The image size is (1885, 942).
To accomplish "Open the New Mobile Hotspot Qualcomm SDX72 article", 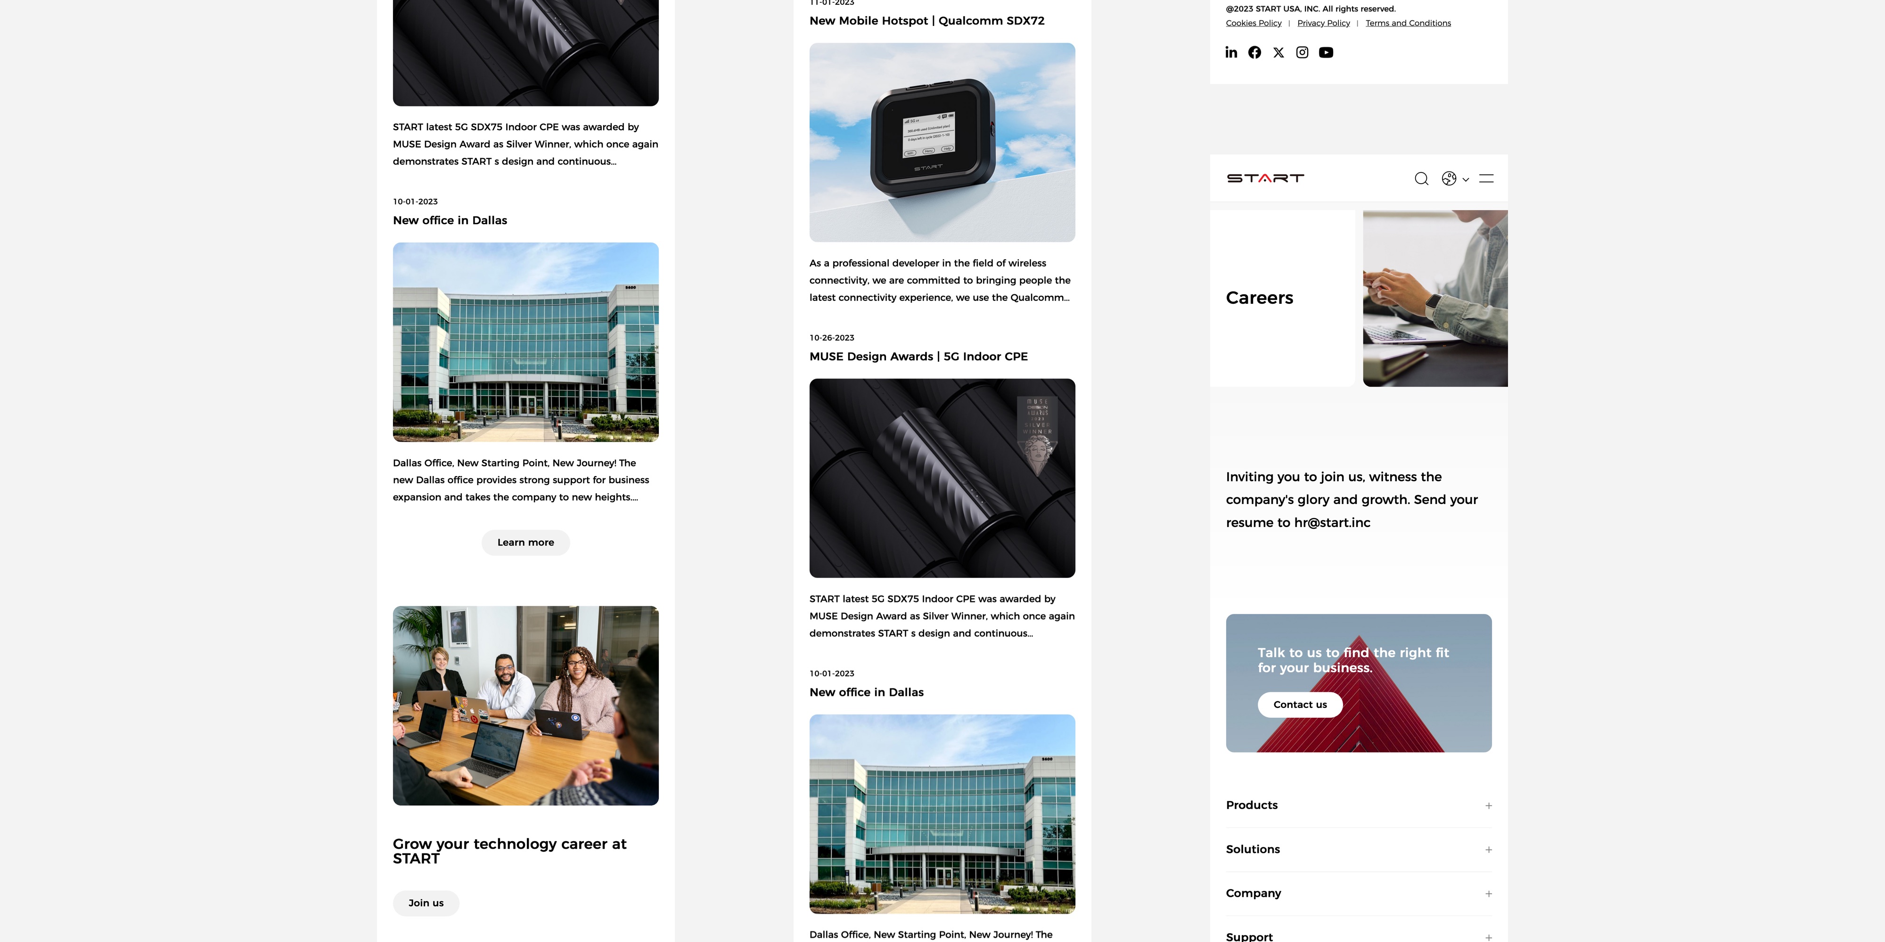I will [x=927, y=20].
